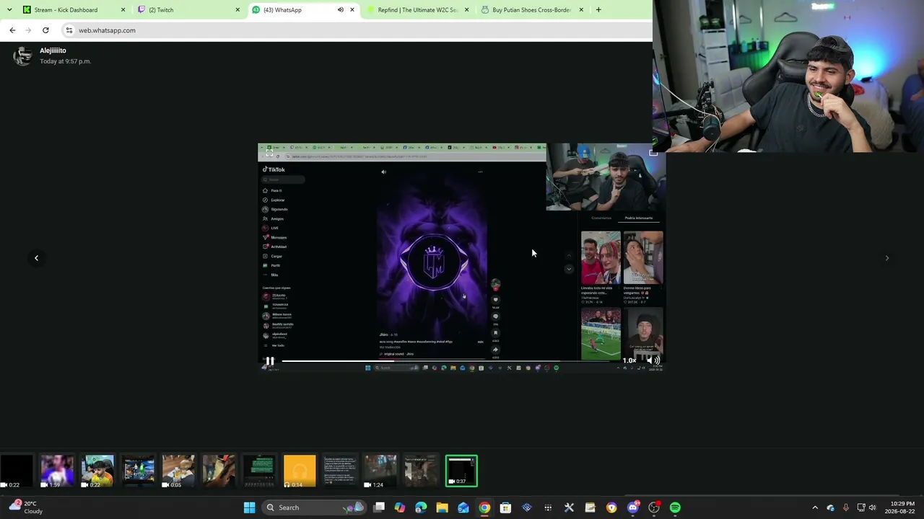
Task: Reload the WhatsApp page
Action: coord(45,30)
